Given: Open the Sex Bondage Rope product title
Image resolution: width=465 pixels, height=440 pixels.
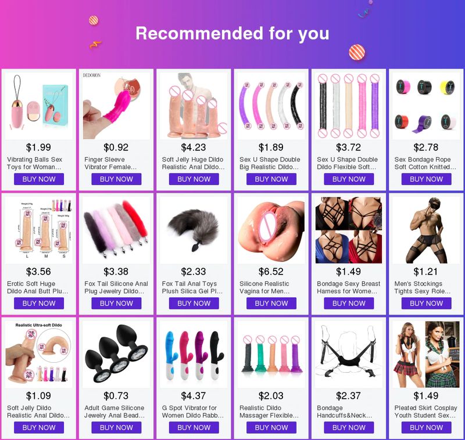Looking at the screenshot, I should tap(425, 163).
